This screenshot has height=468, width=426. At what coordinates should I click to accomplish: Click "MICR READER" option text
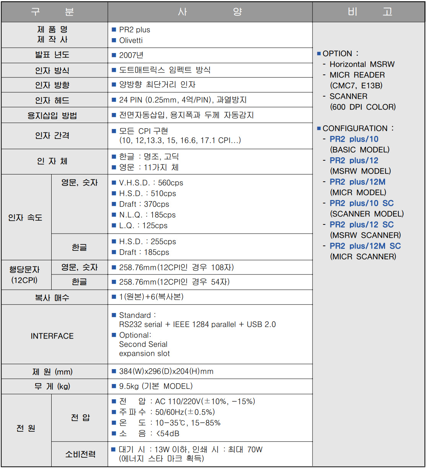(357, 75)
